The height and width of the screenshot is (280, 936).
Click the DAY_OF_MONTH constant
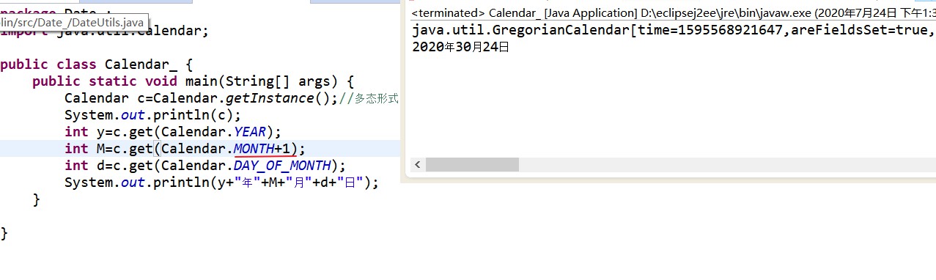pyautogui.click(x=282, y=166)
